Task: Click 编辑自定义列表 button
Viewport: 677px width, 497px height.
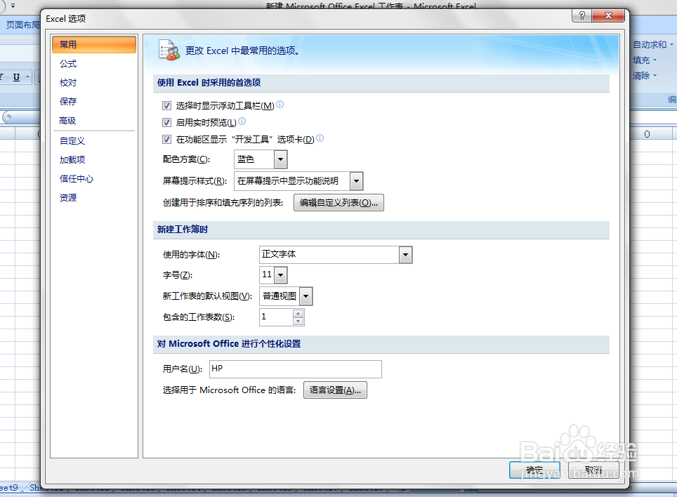Action: [338, 203]
